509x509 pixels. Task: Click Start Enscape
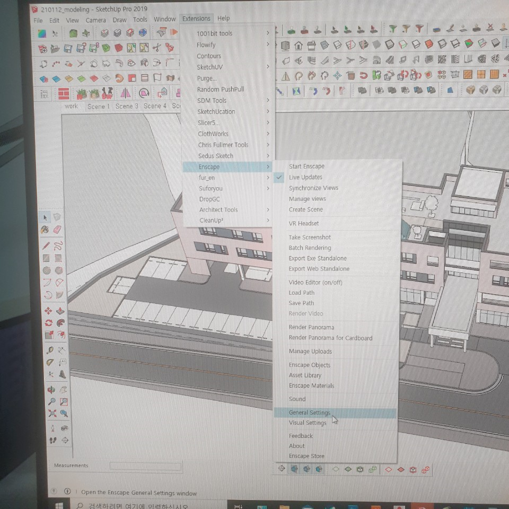306,166
